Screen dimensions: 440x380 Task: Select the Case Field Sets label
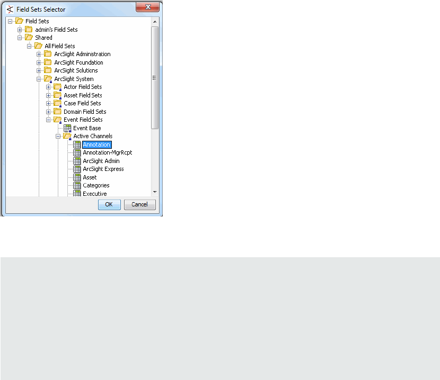click(x=82, y=103)
